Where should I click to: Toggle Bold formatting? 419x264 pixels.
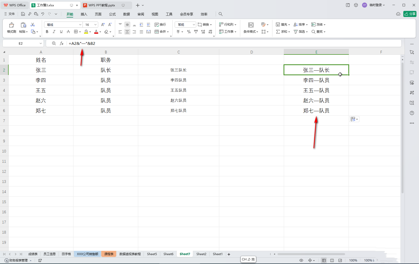pyautogui.click(x=47, y=32)
